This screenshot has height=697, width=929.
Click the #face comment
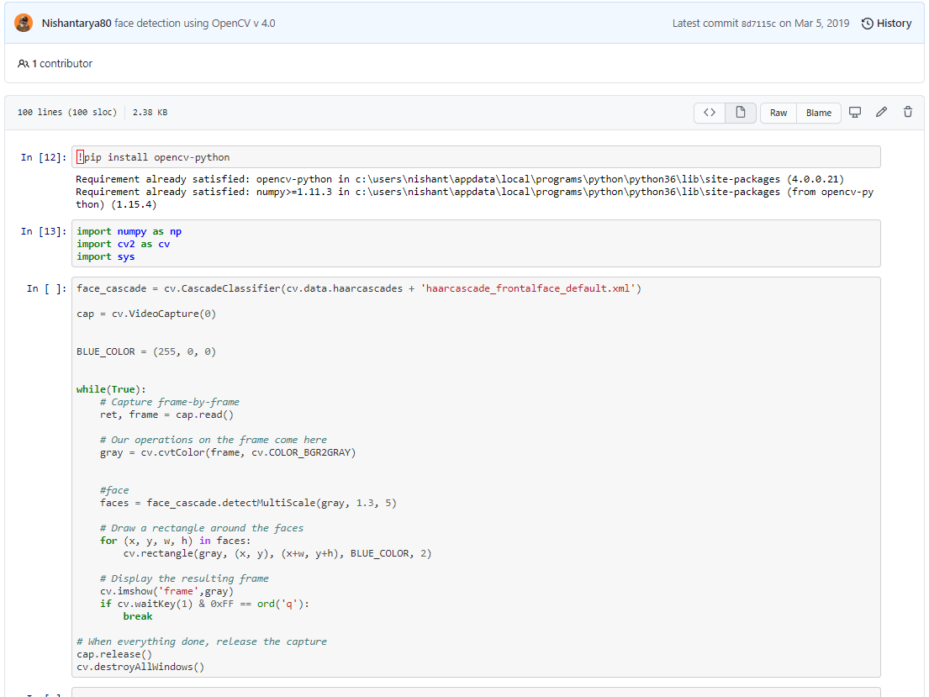(114, 491)
